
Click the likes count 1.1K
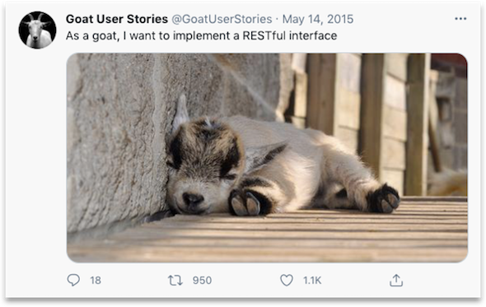tap(312, 281)
